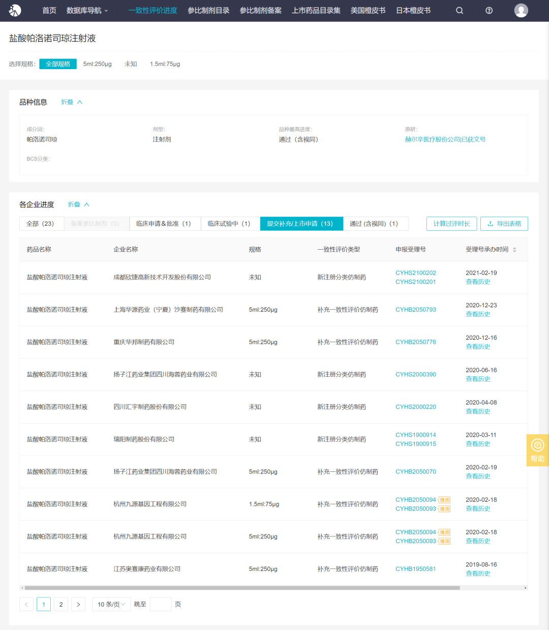Image resolution: width=549 pixels, height=630 pixels.
Task: Click the 导出表格 export button
Action: [504, 224]
